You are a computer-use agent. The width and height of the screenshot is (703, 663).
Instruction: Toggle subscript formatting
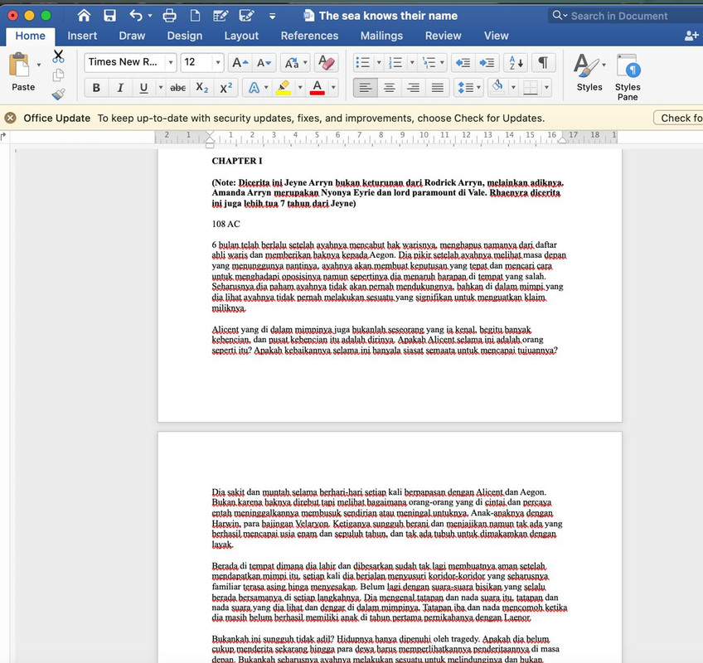click(x=202, y=88)
